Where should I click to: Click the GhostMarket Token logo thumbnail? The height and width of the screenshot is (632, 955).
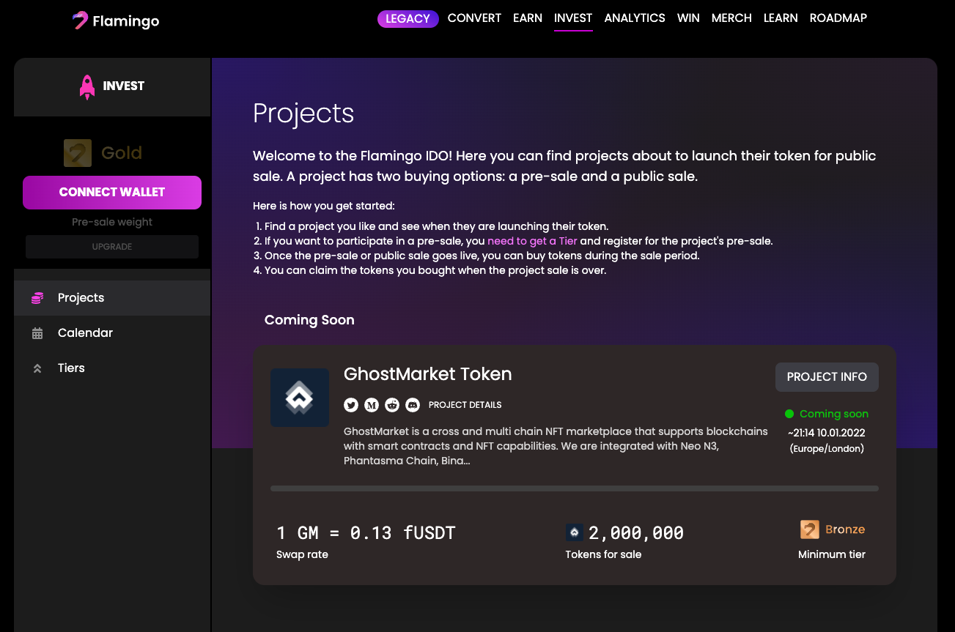(300, 398)
